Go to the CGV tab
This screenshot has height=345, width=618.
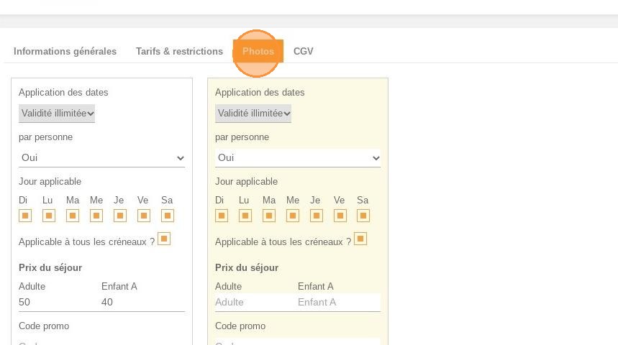(x=304, y=51)
